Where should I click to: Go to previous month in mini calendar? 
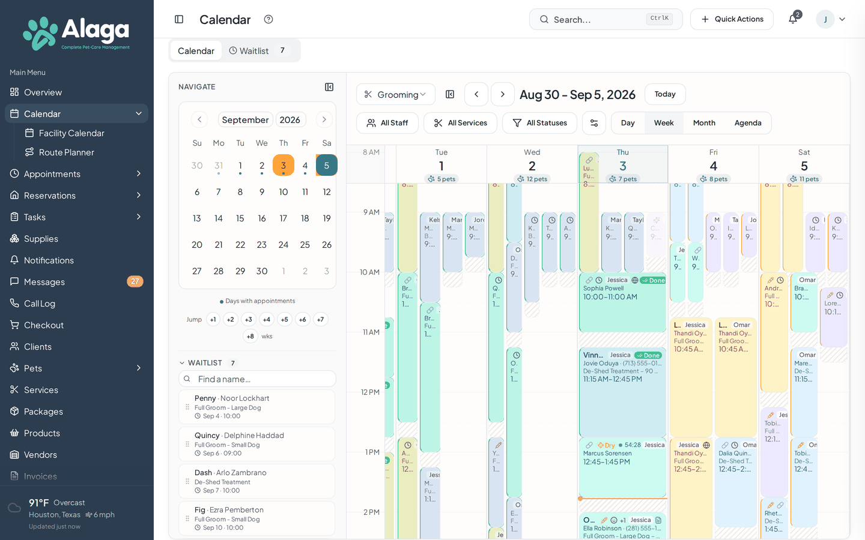click(x=200, y=119)
